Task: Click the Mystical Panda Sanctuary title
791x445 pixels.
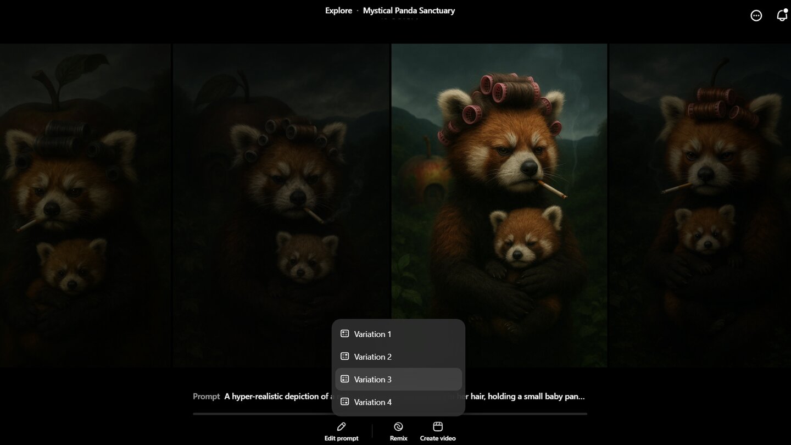Action: pyautogui.click(x=409, y=10)
